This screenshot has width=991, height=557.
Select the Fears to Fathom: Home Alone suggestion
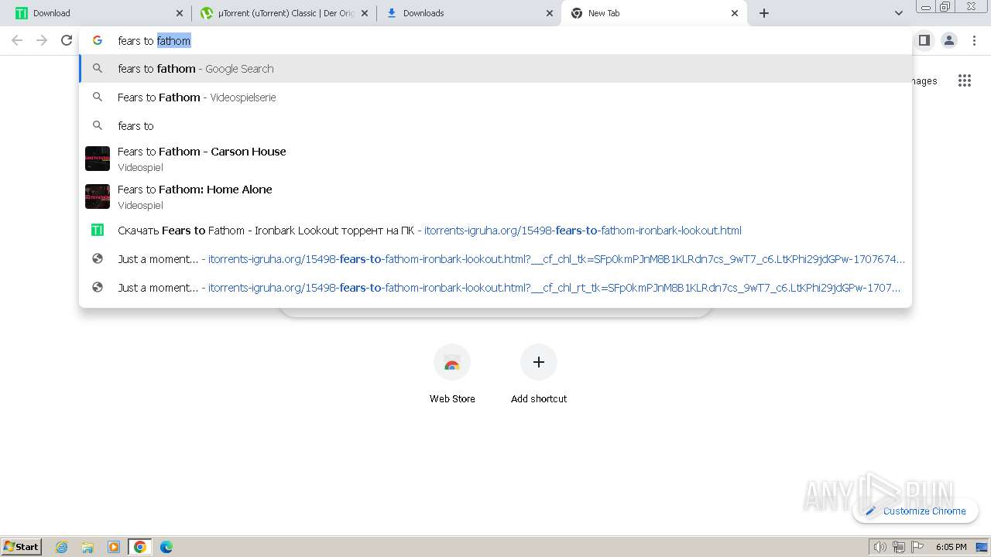495,196
